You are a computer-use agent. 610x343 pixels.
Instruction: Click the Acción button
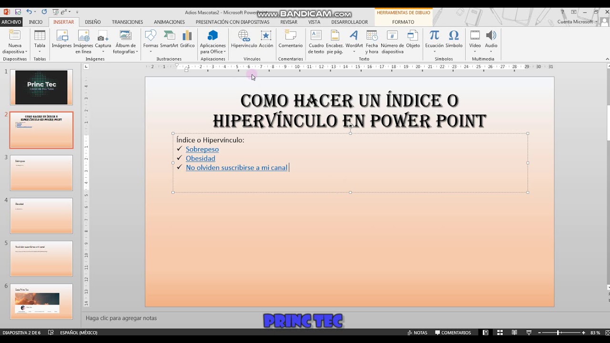(266, 39)
